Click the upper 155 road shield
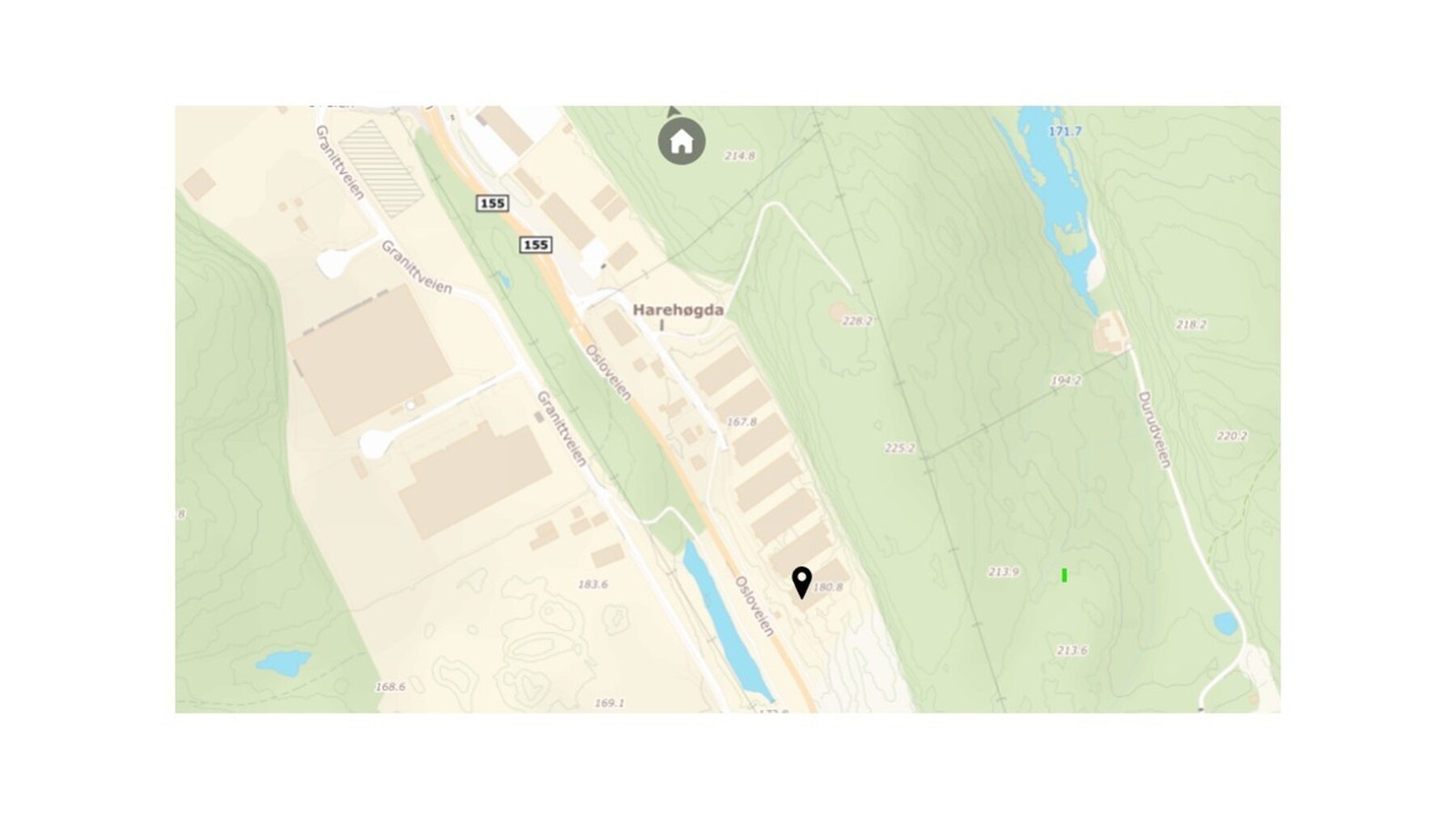This screenshot has height=819, width=1456. tap(492, 203)
